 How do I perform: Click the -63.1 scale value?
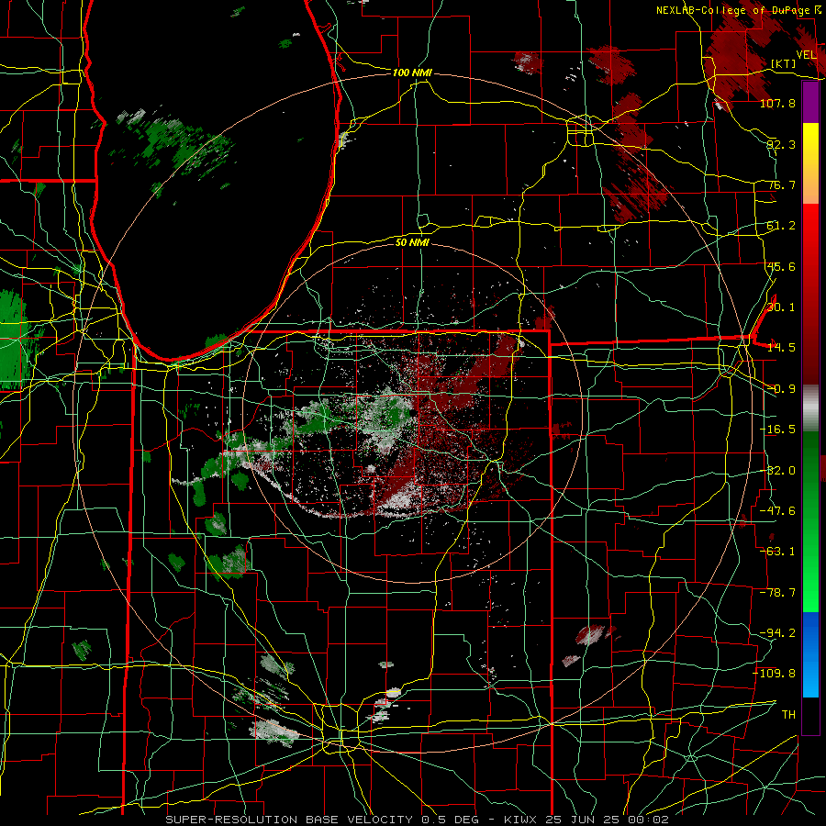tap(777, 552)
